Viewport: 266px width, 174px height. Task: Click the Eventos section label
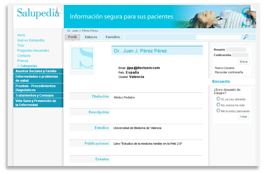coord(102,159)
